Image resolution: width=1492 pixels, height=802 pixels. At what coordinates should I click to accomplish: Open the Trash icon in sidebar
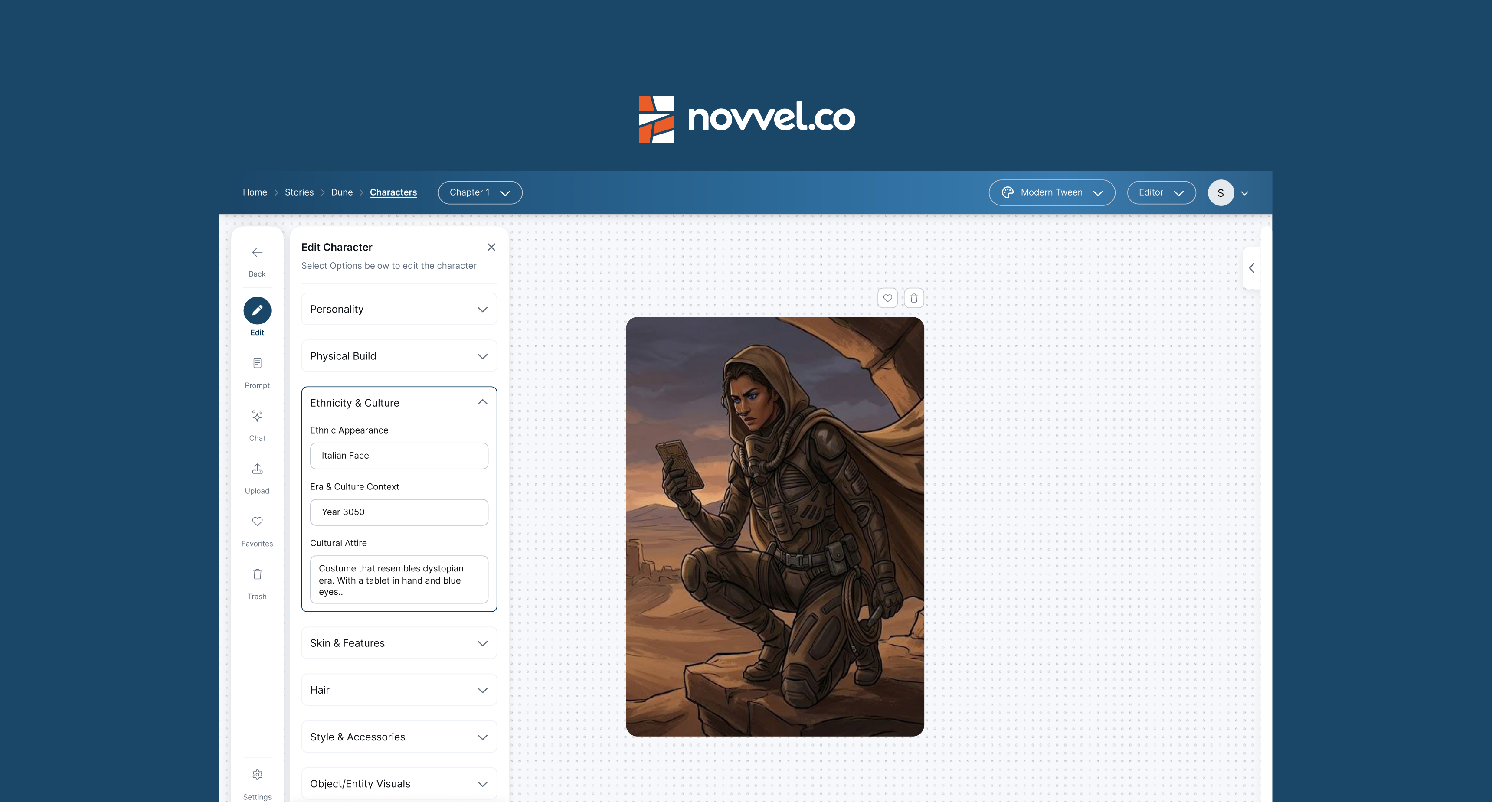(257, 574)
